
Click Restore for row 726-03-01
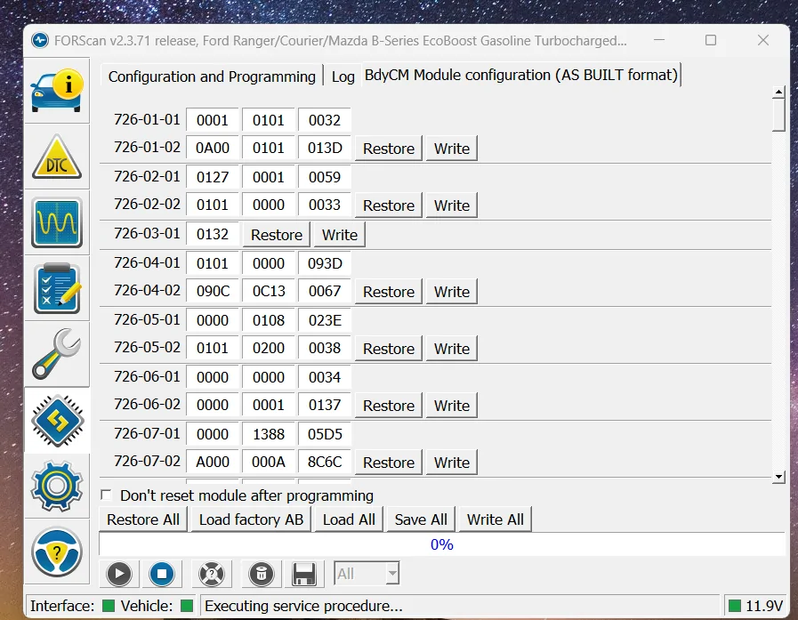point(277,235)
